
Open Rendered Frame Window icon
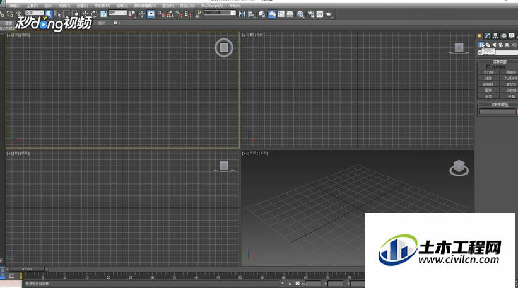click(320, 14)
